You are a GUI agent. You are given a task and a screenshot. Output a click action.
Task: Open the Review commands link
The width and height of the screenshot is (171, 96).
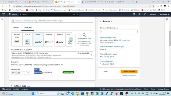(129, 75)
